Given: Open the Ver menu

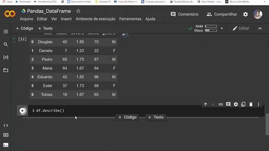Looking at the screenshot, I should [x=54, y=19].
